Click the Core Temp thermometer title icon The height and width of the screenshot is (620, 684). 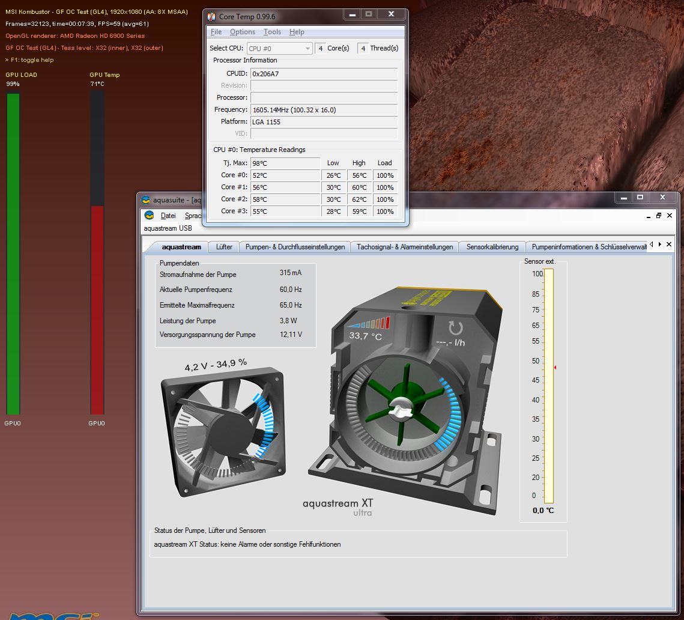pyautogui.click(x=211, y=16)
